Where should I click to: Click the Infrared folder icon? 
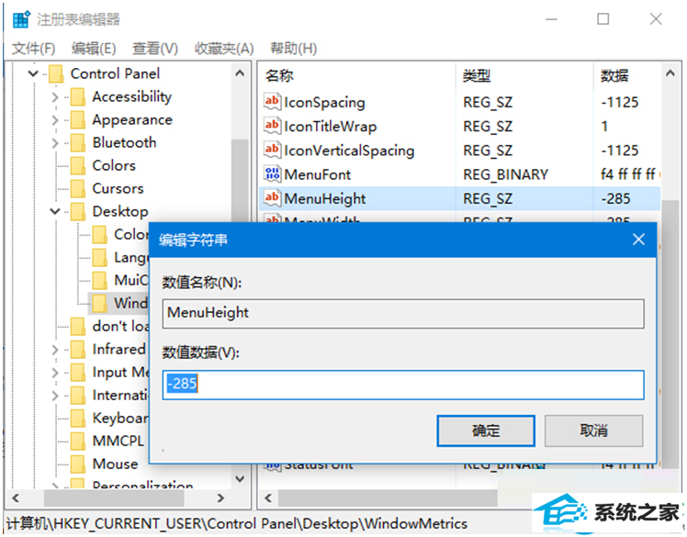pyautogui.click(x=78, y=349)
